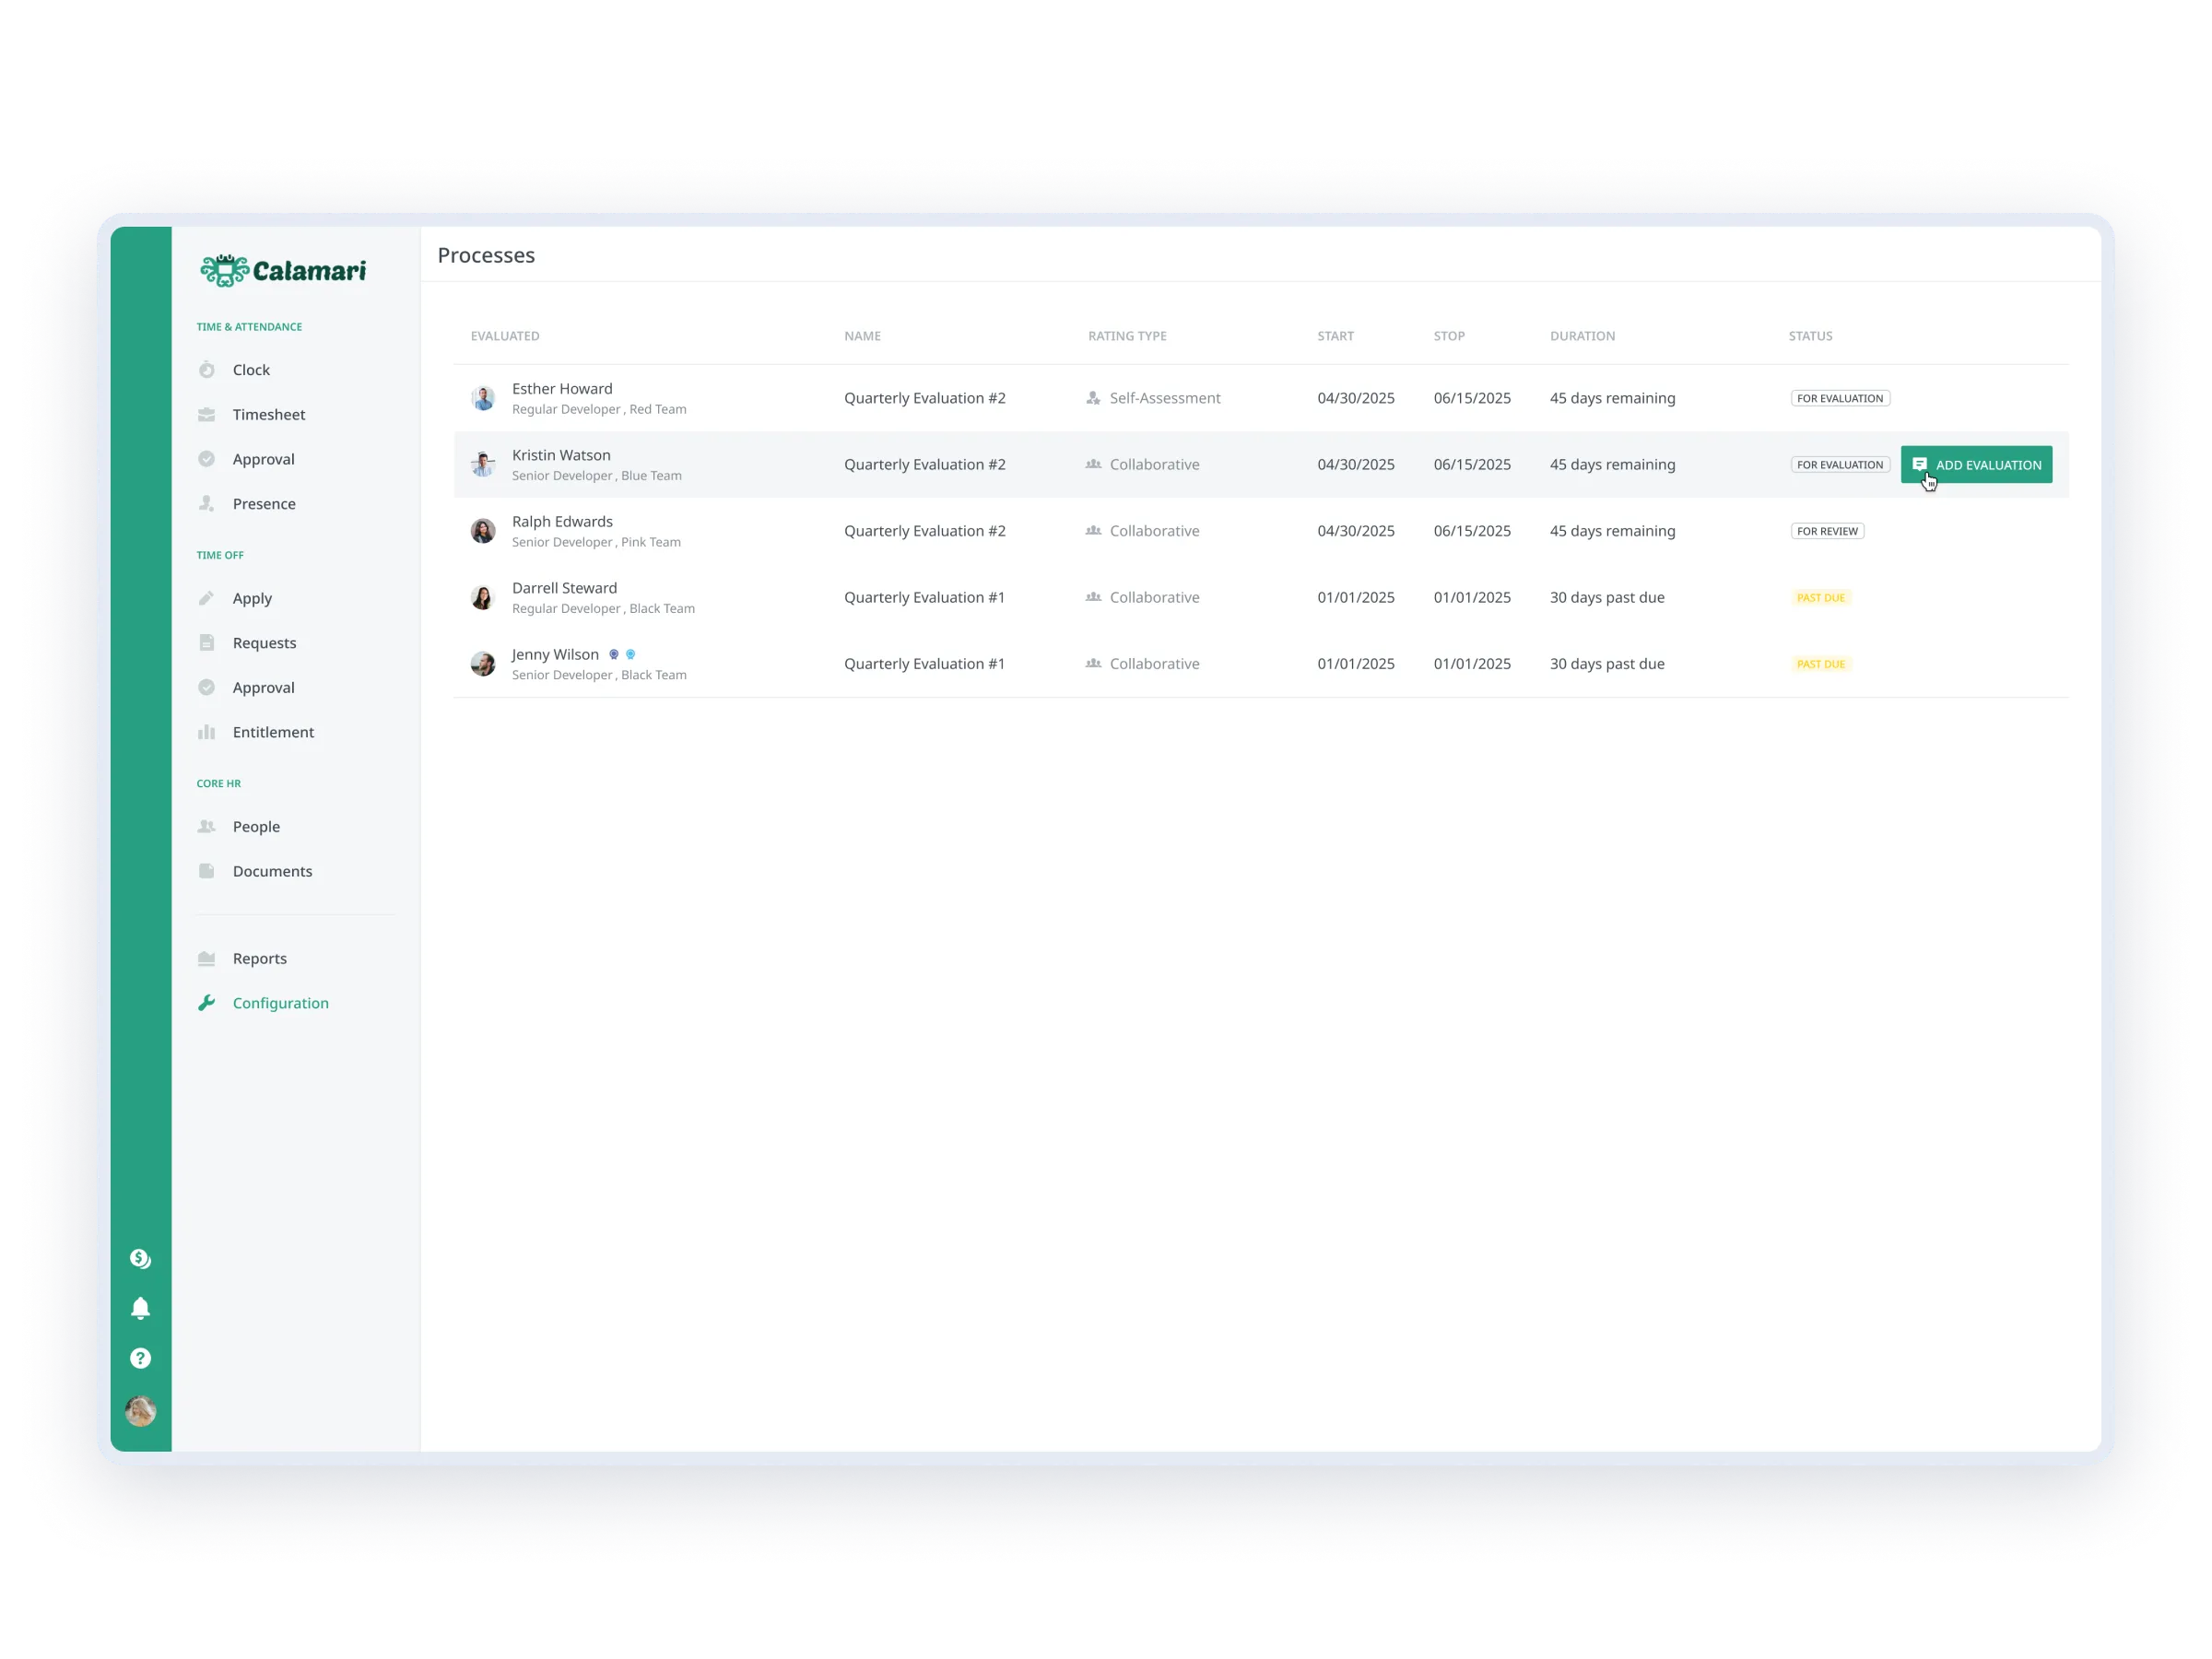
Task: Open the Entitlement bar-chart icon
Action: 207,732
